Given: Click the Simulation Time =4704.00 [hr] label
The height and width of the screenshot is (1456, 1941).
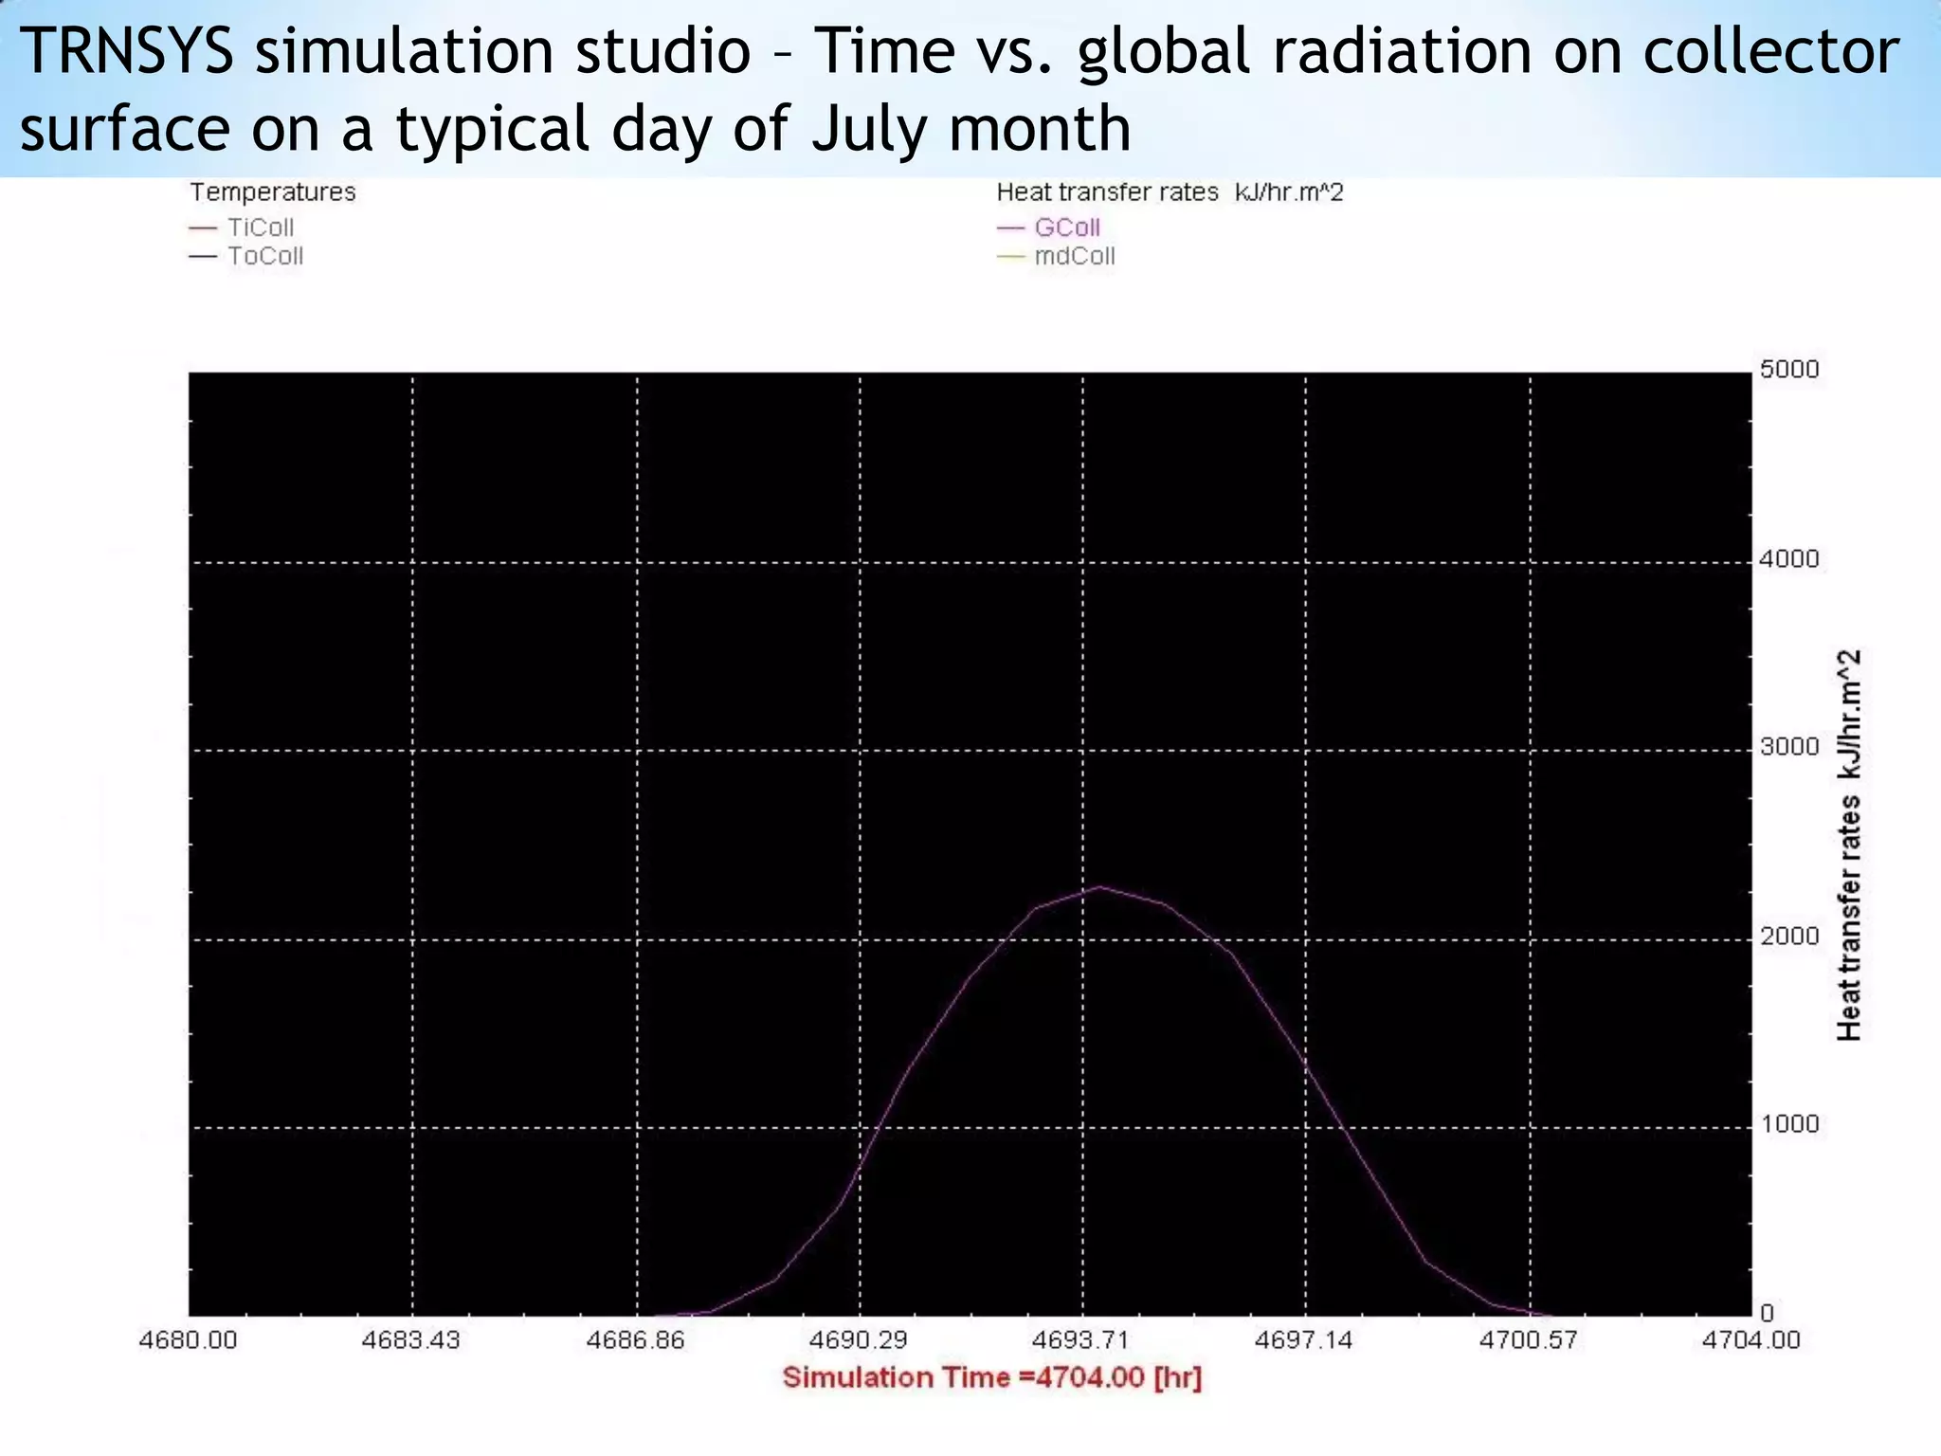Looking at the screenshot, I should (x=992, y=1377).
